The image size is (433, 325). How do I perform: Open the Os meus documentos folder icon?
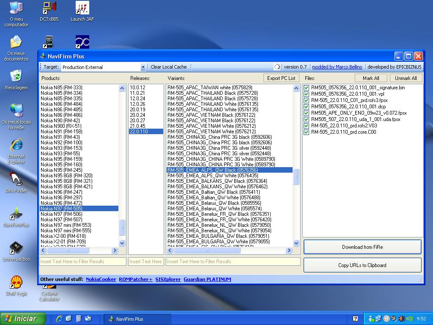pyautogui.click(x=16, y=48)
